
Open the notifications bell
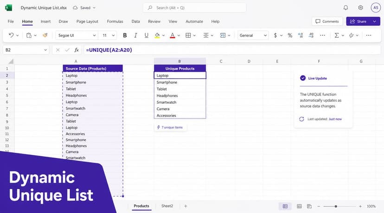point(346,7)
